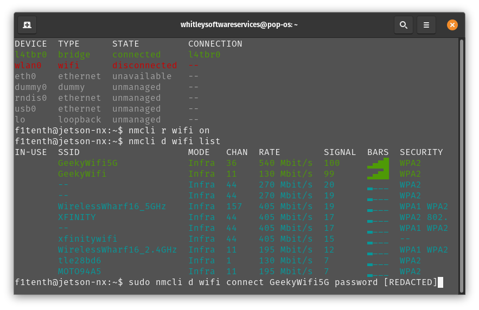Click the usb0 device name

(25, 108)
